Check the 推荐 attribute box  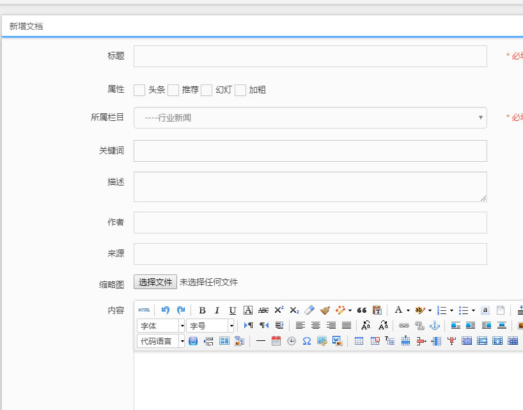[x=173, y=90]
